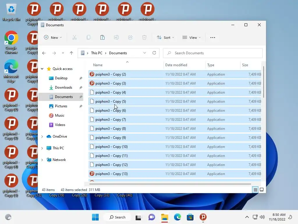Click This PC in address breadcrumb

pos(97,53)
